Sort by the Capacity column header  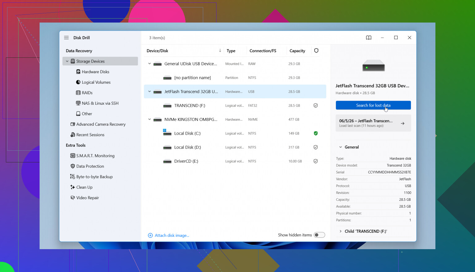[297, 51]
